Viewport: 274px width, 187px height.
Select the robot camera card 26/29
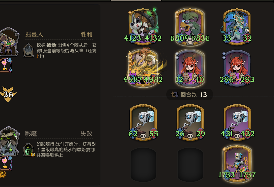(190, 122)
